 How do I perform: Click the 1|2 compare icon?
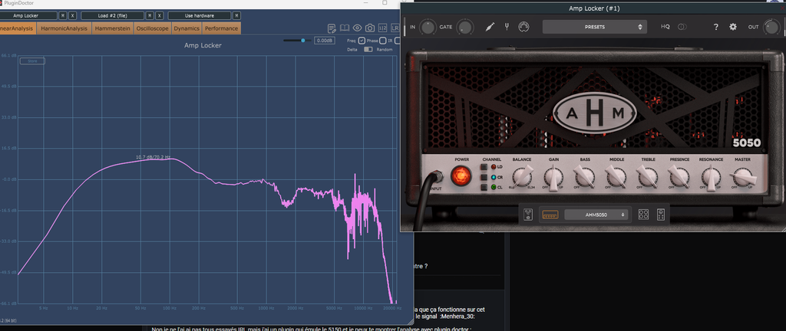coord(383,28)
